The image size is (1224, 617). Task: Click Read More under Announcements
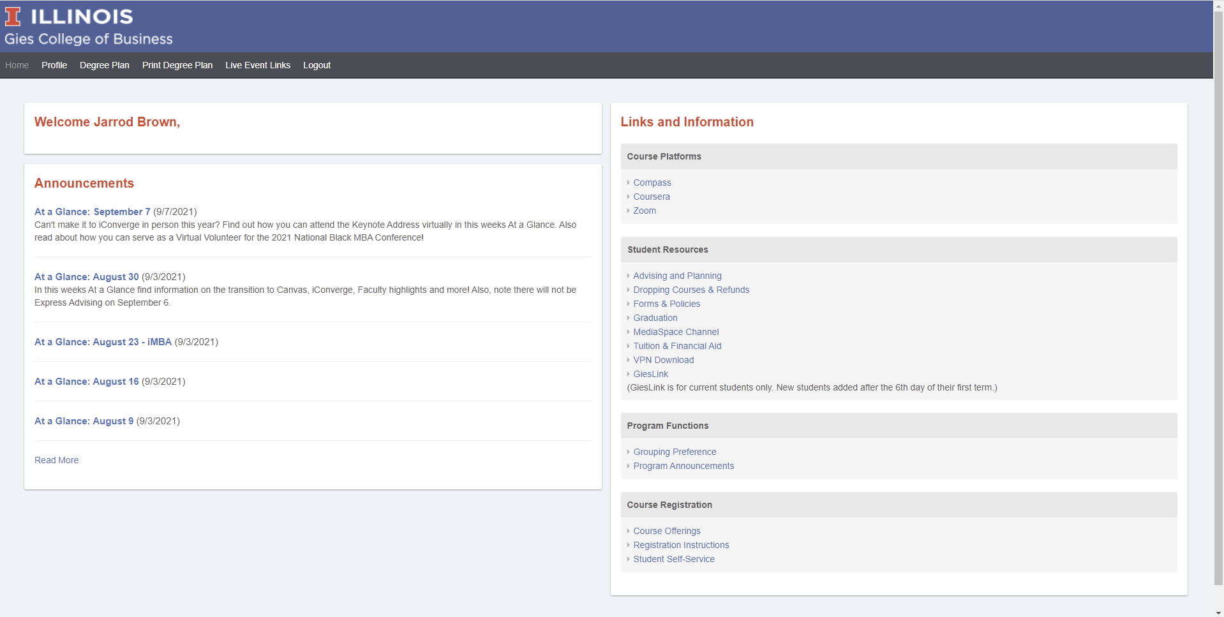pos(56,460)
